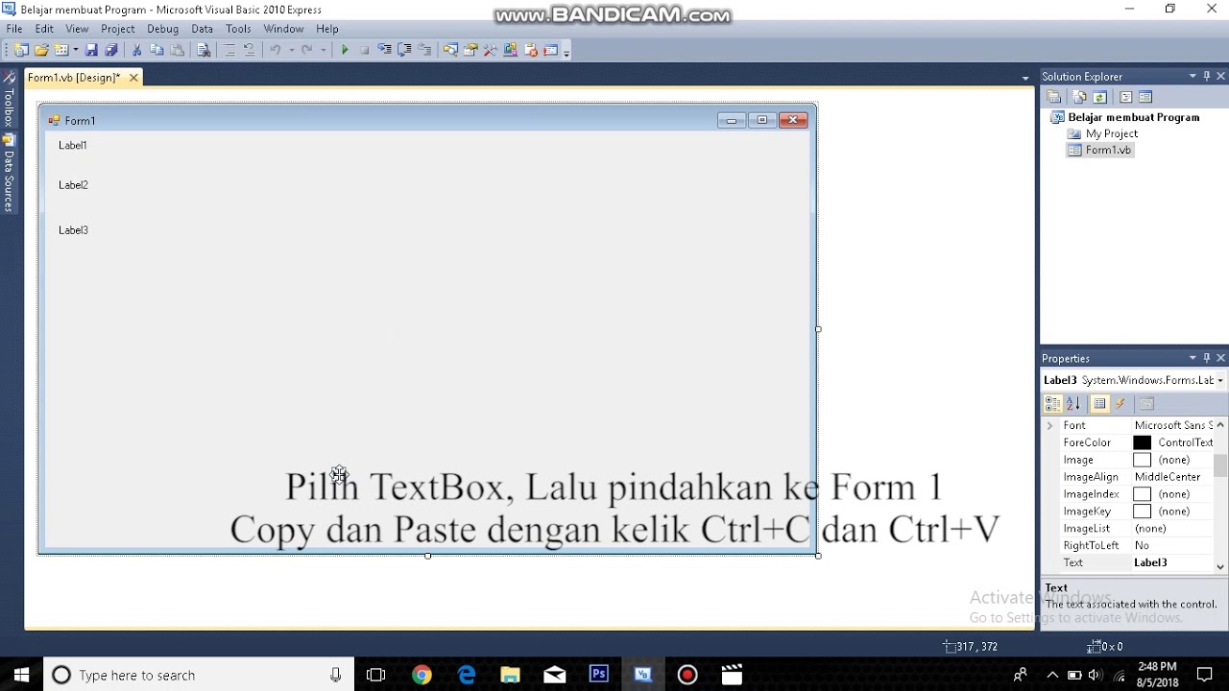Open the Toolbox wrench-hammer toolbar icon

tap(491, 50)
